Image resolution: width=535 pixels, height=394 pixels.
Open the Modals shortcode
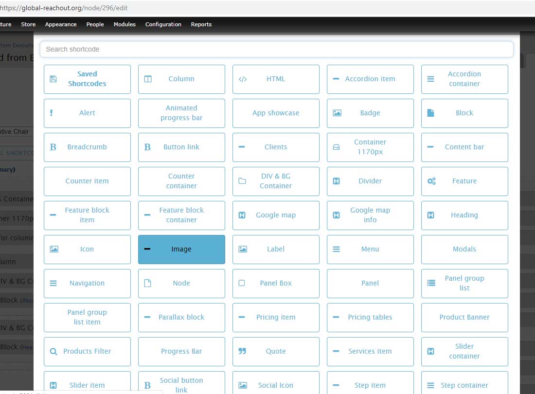tap(464, 250)
